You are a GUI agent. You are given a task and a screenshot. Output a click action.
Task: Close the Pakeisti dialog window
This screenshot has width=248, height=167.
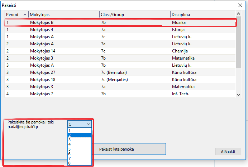pyautogui.click(x=240, y=5)
